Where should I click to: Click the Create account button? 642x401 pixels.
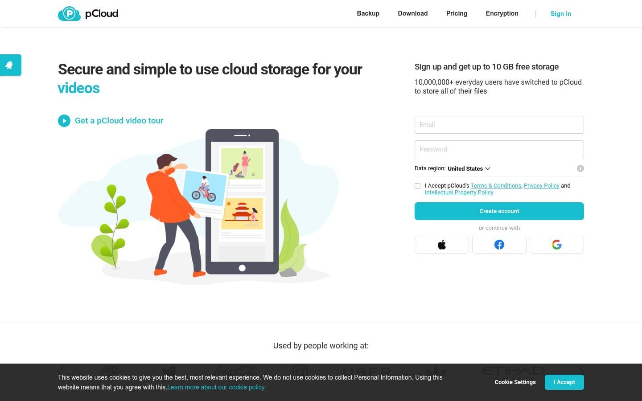point(499,211)
